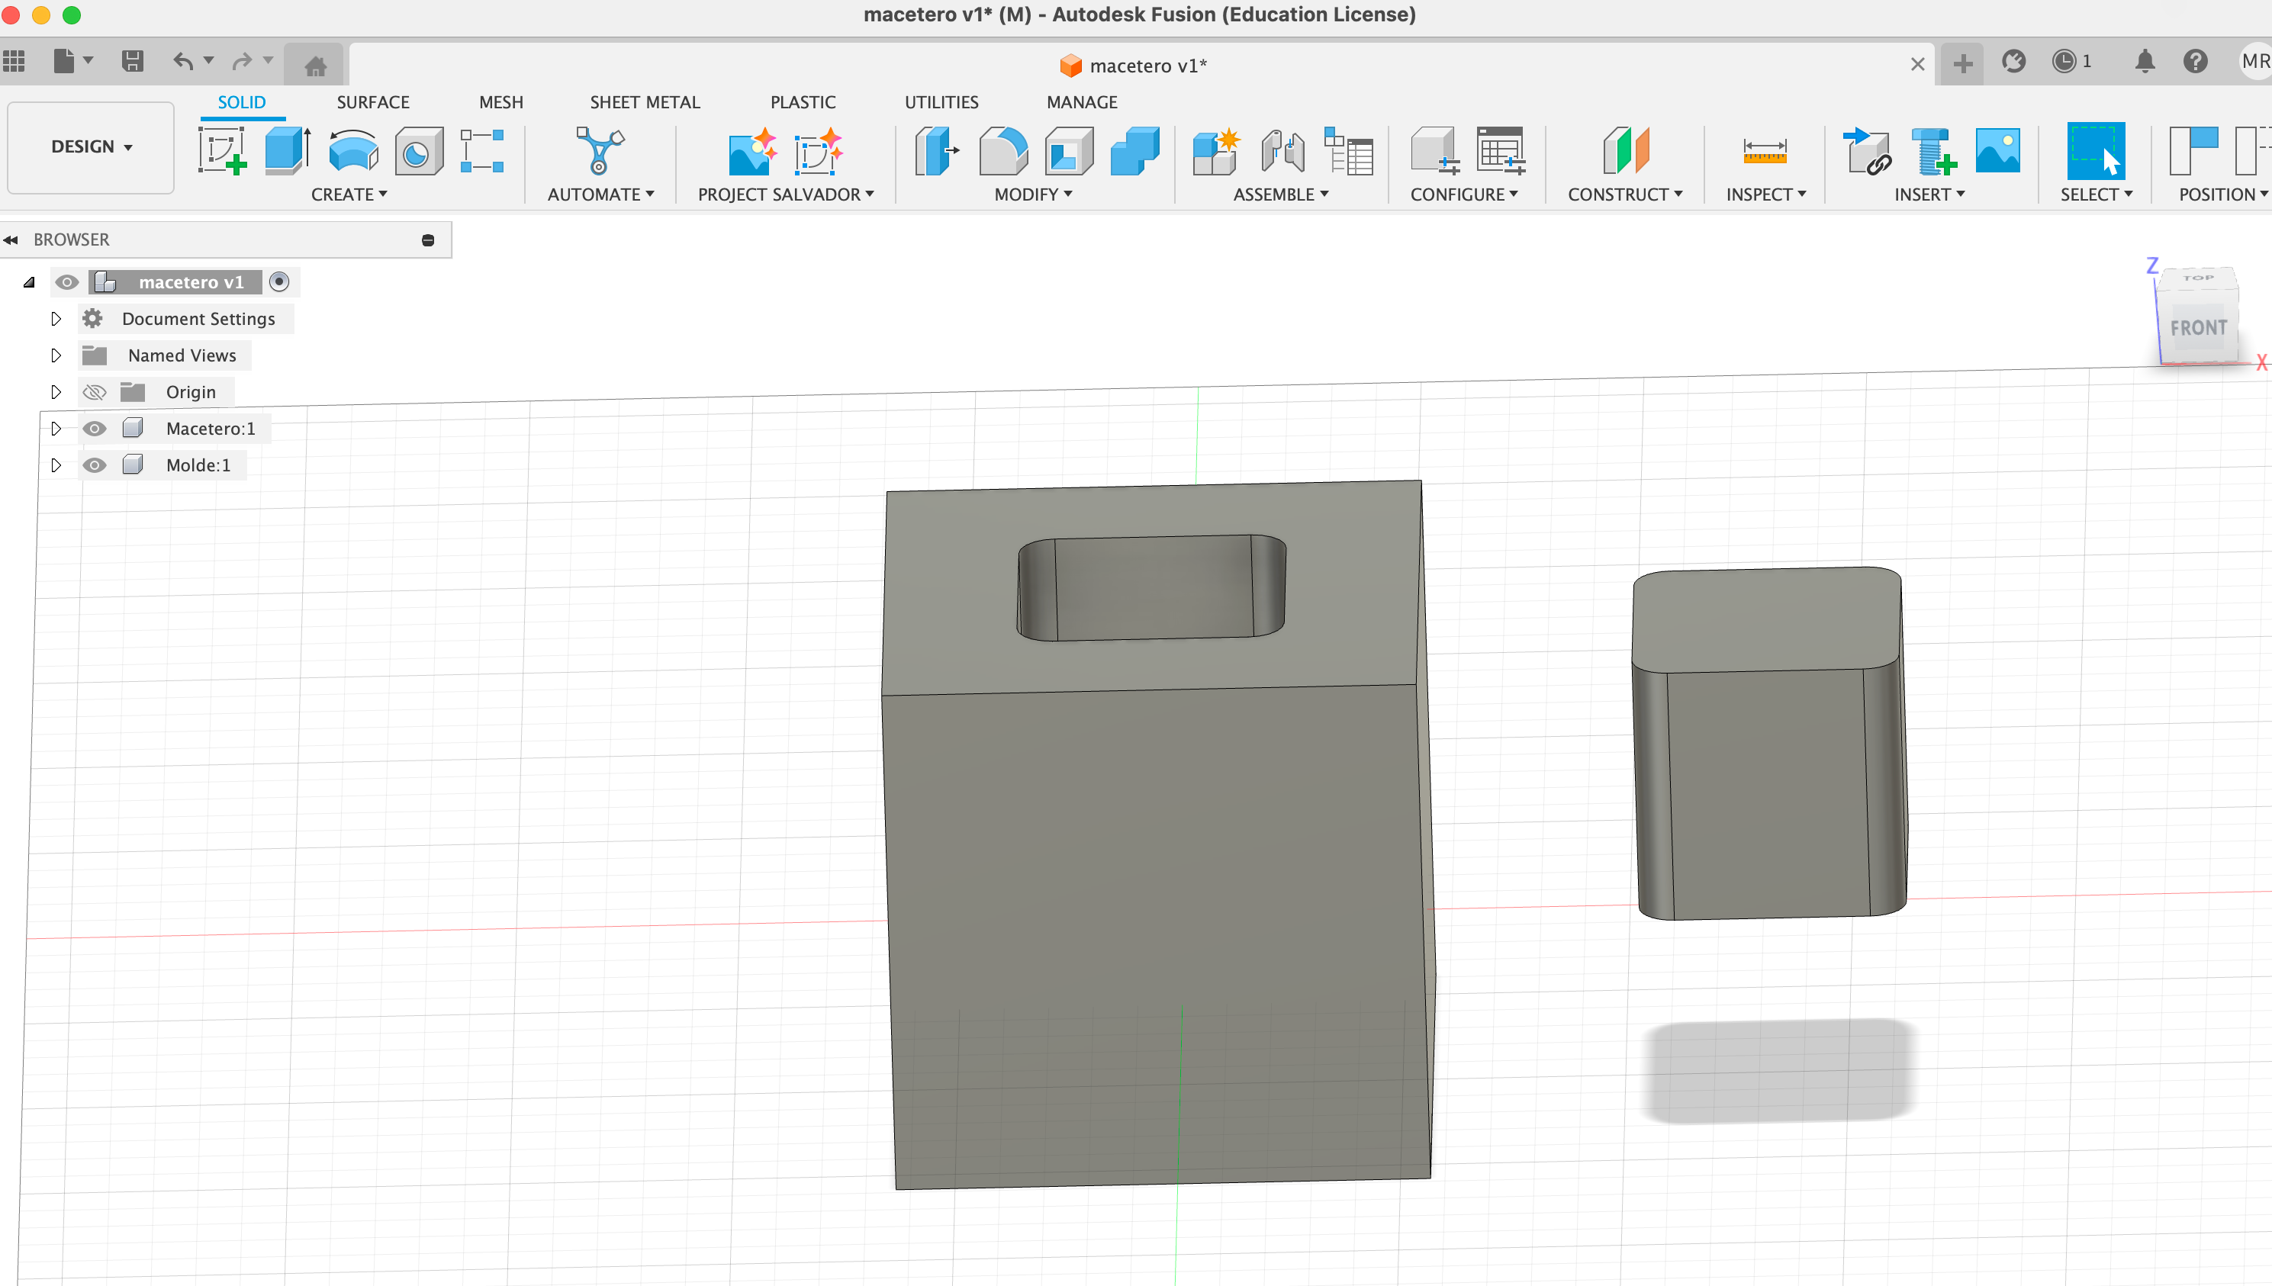The width and height of the screenshot is (2272, 1286).
Task: Open the DESIGN workspace dropdown
Action: point(91,146)
